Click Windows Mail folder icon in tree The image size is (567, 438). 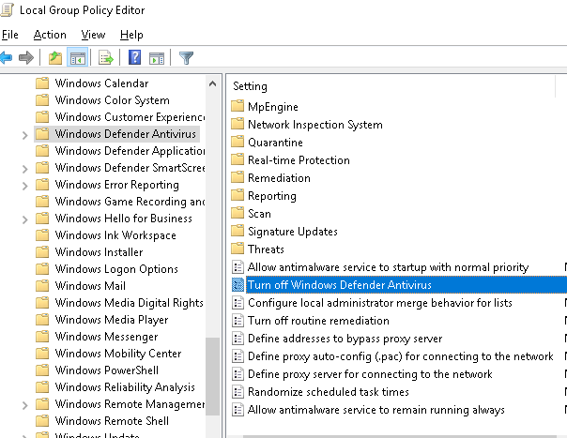coord(42,285)
